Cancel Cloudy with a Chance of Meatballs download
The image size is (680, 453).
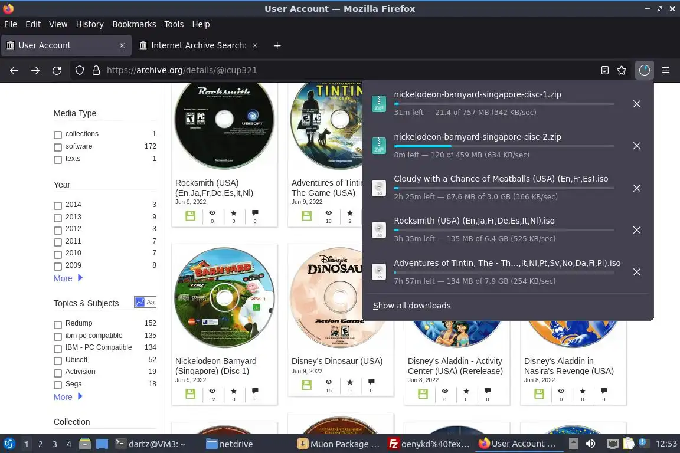(x=637, y=188)
